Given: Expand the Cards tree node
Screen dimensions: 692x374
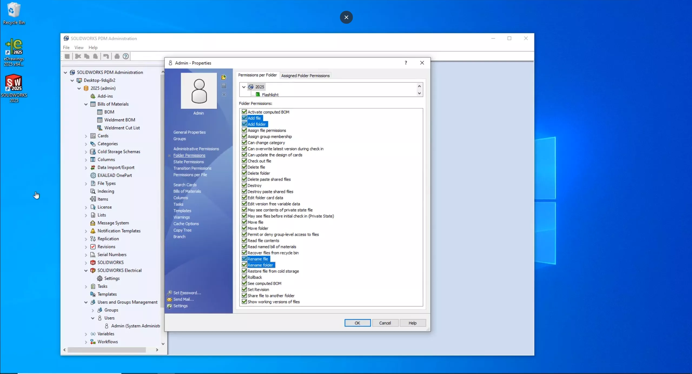Looking at the screenshot, I should tap(86, 136).
